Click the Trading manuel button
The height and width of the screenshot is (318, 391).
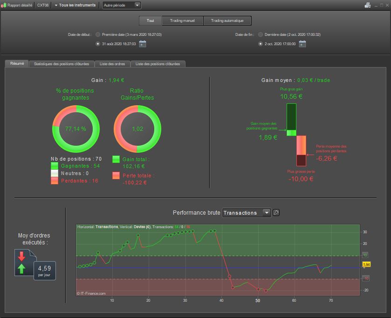(x=183, y=20)
